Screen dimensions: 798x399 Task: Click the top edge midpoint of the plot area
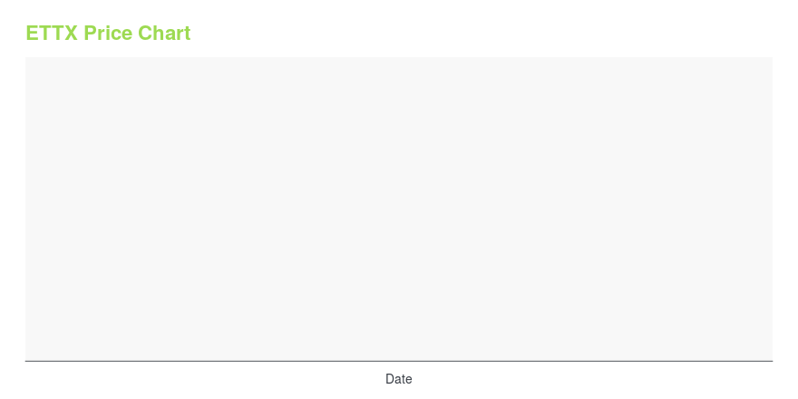[399, 57]
